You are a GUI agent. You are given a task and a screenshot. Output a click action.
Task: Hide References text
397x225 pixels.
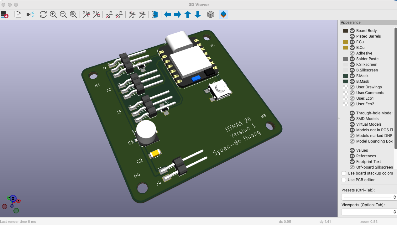coord(352,156)
